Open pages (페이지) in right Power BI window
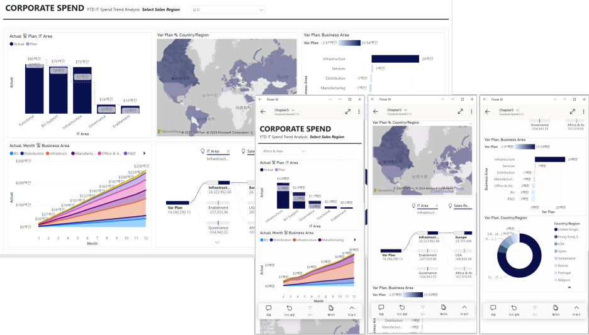 (x=556, y=310)
